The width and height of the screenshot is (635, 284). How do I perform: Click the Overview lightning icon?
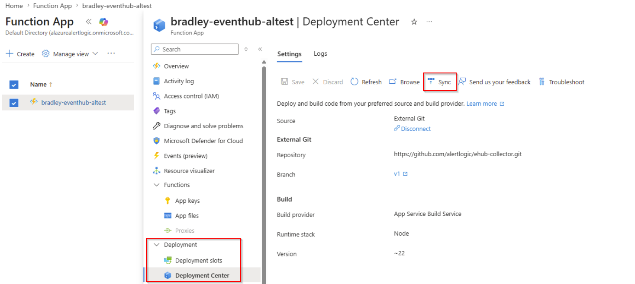point(157,66)
